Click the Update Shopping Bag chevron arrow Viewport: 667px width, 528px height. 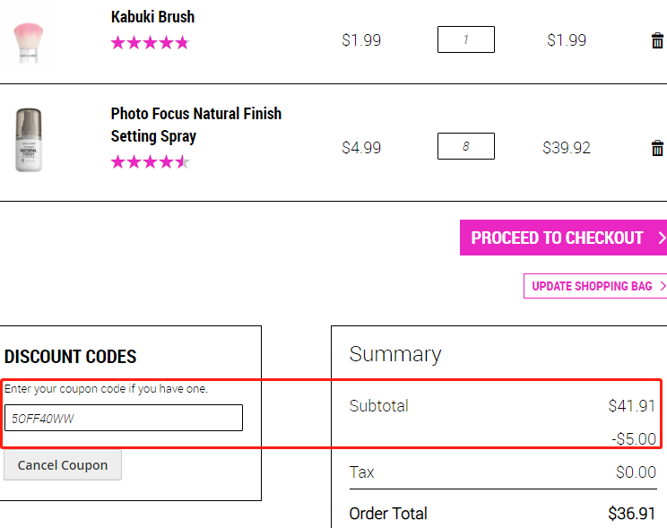663,286
